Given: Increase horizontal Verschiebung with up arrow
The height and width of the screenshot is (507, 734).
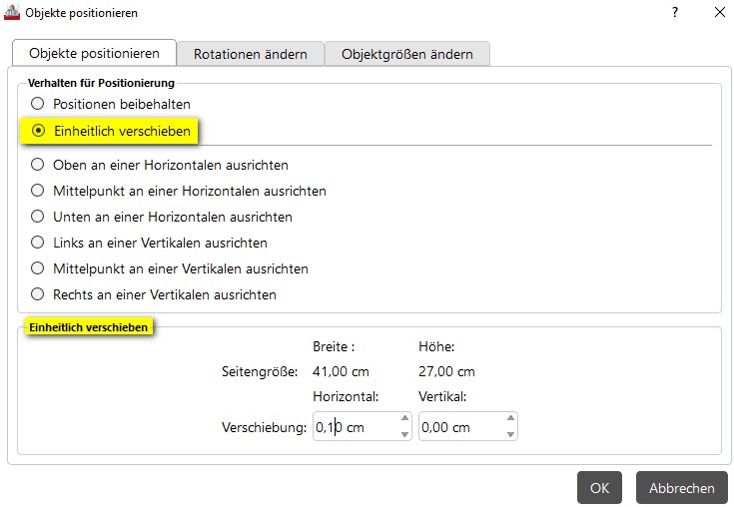Looking at the screenshot, I should [x=404, y=418].
